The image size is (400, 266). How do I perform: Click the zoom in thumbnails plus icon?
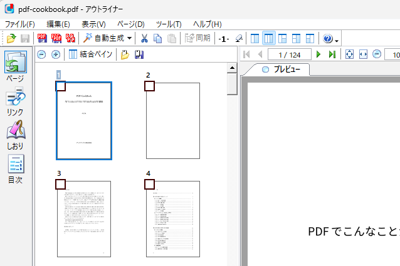[55, 54]
